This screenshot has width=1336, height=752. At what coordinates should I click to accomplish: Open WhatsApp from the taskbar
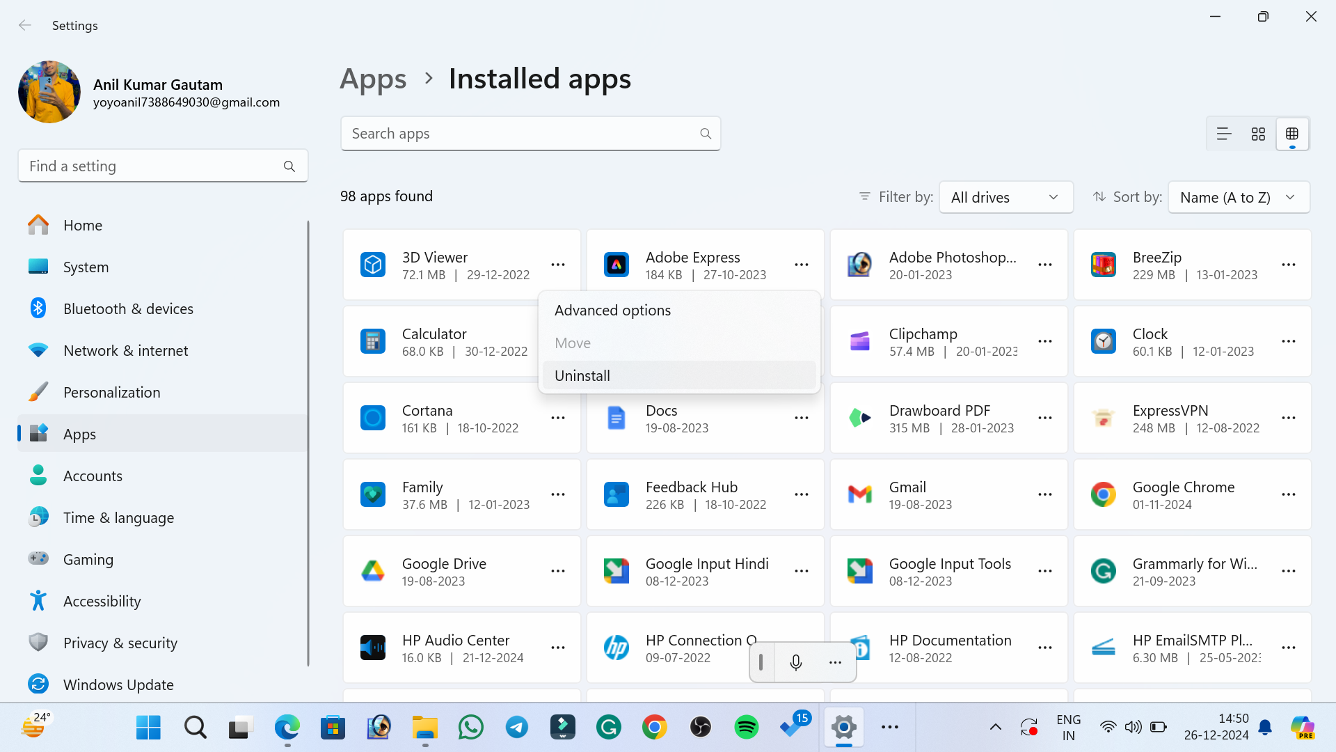pyautogui.click(x=471, y=728)
